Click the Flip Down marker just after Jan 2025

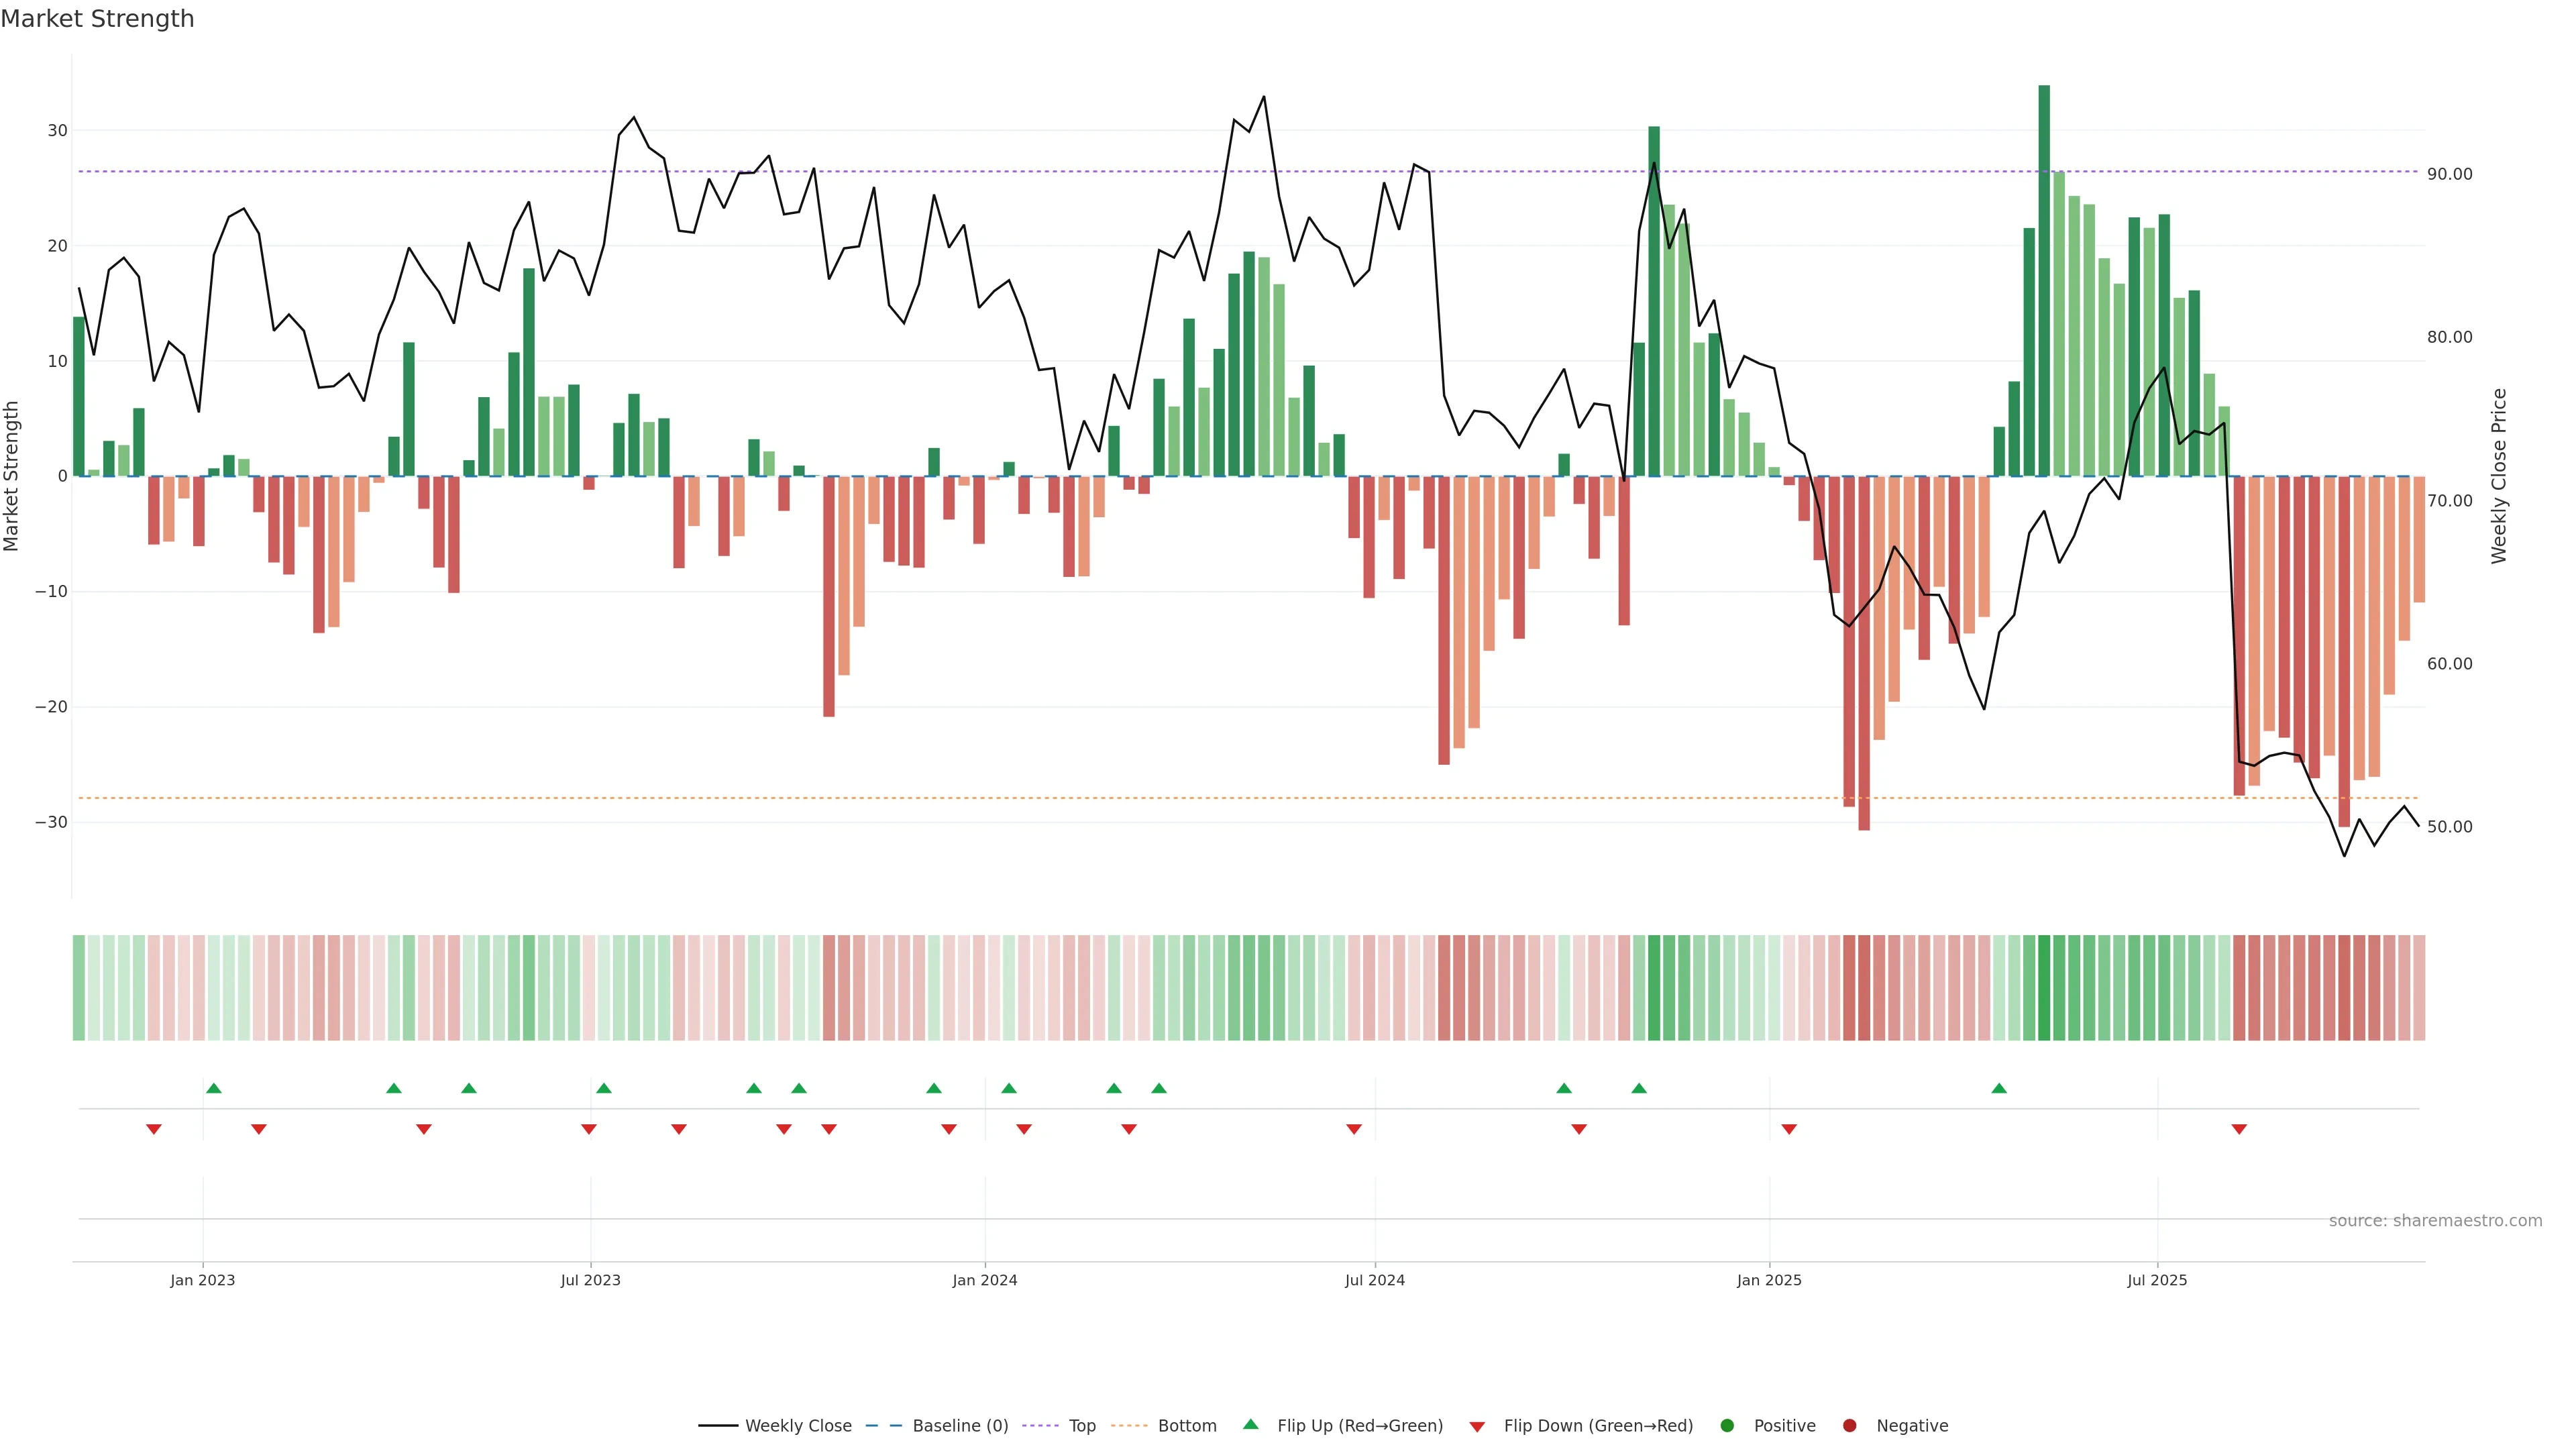tap(1789, 1129)
